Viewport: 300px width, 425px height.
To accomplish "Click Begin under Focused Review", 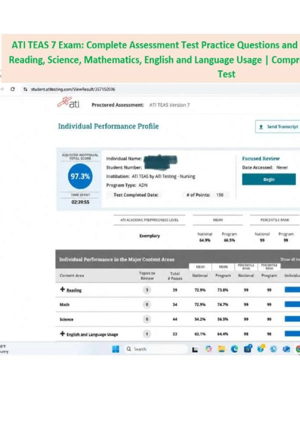I will click(269, 179).
